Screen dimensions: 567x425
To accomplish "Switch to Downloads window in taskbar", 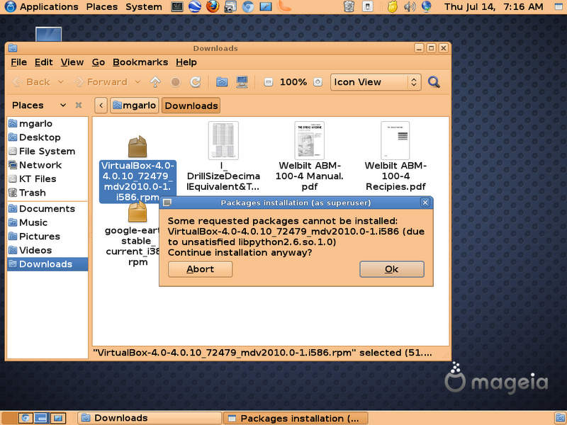I will coord(149,418).
